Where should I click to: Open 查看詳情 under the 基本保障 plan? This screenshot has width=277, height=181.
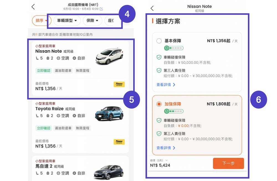(x=163, y=85)
